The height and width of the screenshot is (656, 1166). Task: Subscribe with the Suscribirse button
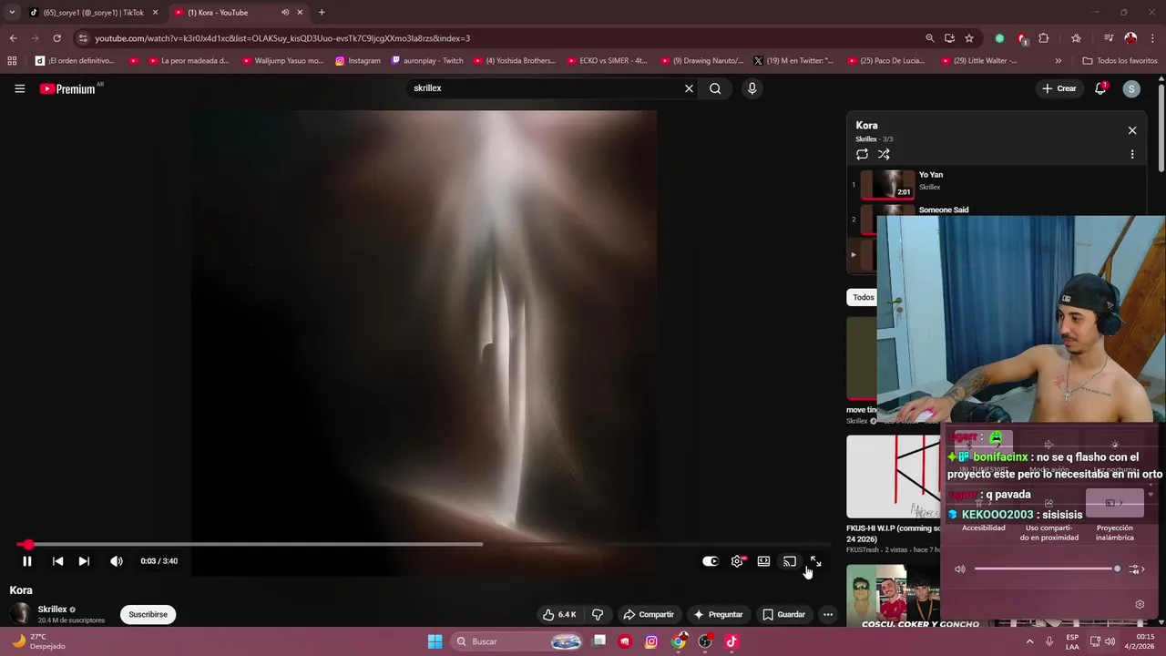click(148, 614)
